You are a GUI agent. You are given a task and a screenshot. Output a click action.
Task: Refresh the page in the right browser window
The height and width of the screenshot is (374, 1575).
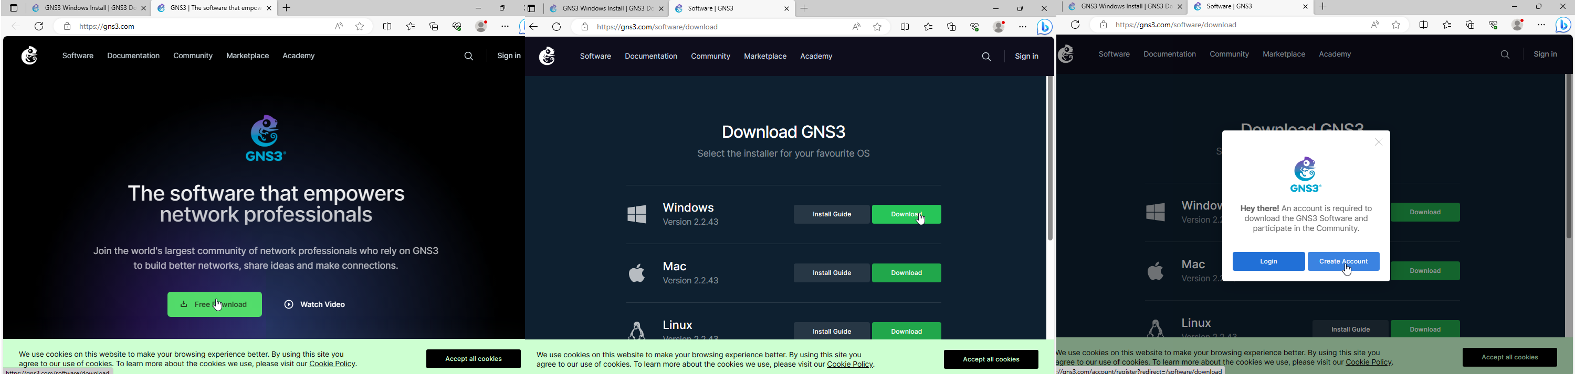[1076, 25]
